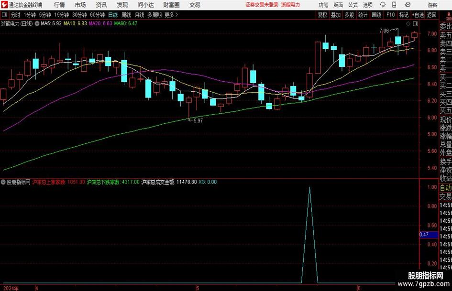Viewport: 452px width, 291px height.
Task: Open the 版面 menu
Action: click(338, 5)
